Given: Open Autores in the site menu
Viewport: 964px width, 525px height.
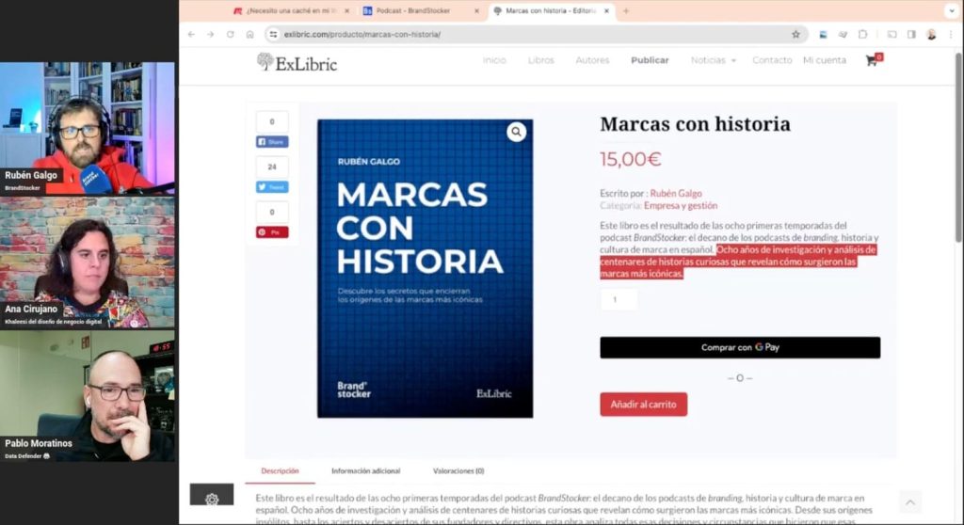Looking at the screenshot, I should 592,60.
